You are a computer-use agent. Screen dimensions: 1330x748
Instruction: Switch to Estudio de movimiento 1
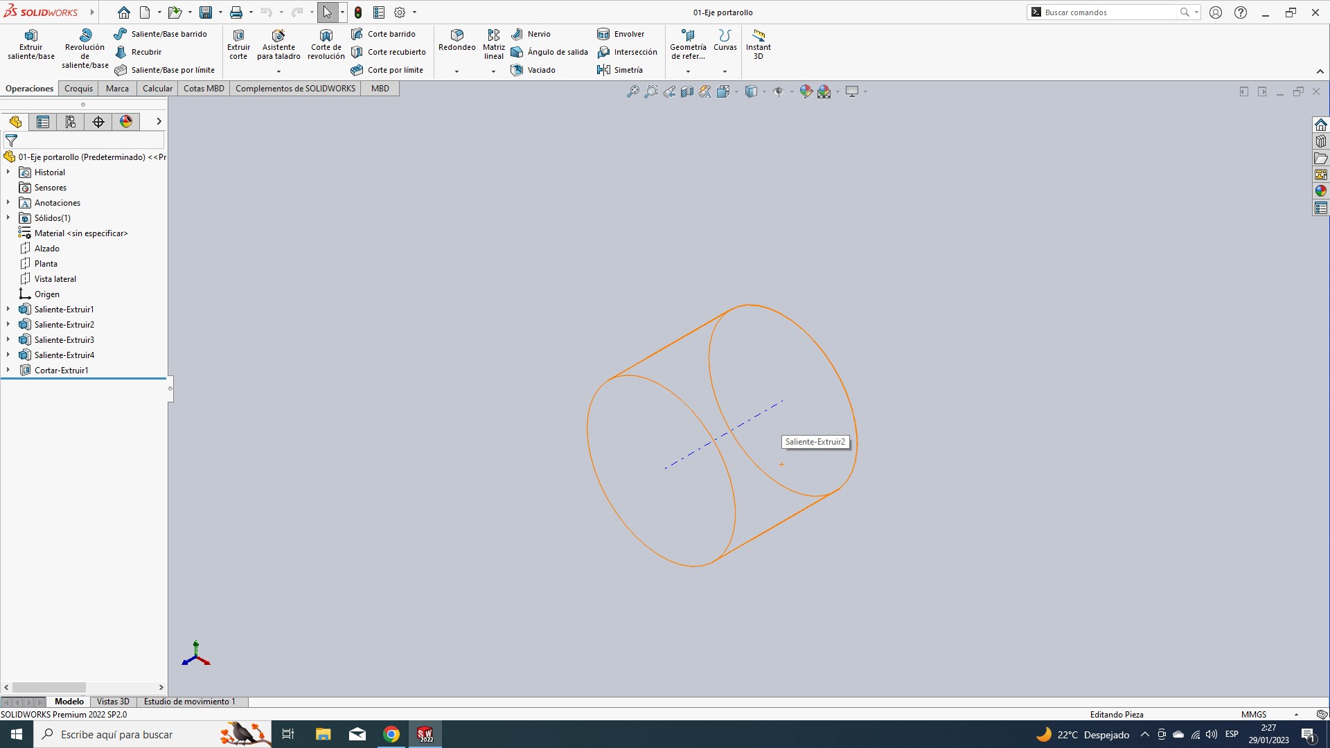[189, 702]
